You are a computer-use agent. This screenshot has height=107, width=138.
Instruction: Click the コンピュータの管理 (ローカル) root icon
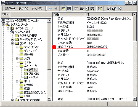3,20
